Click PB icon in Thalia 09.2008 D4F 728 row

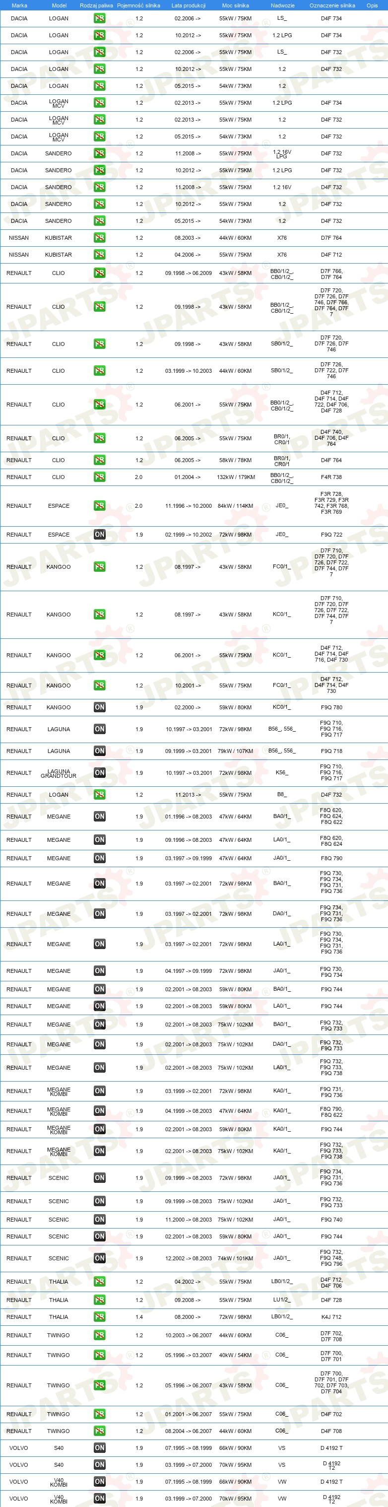[99, 1300]
